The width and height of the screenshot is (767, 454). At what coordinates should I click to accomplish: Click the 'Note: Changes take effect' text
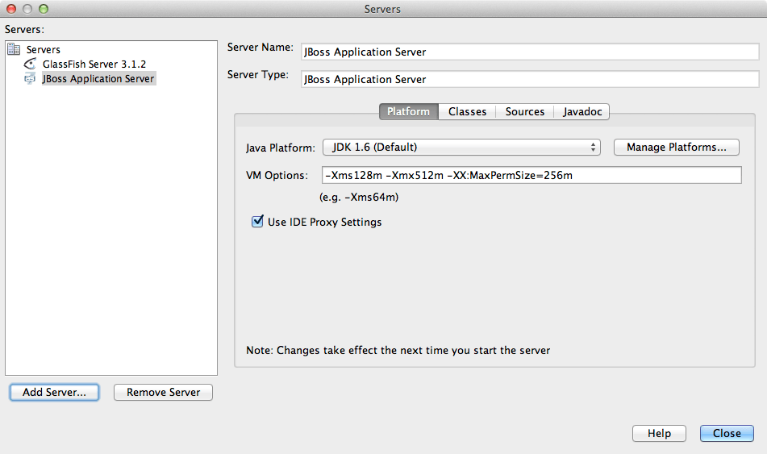[x=398, y=350]
